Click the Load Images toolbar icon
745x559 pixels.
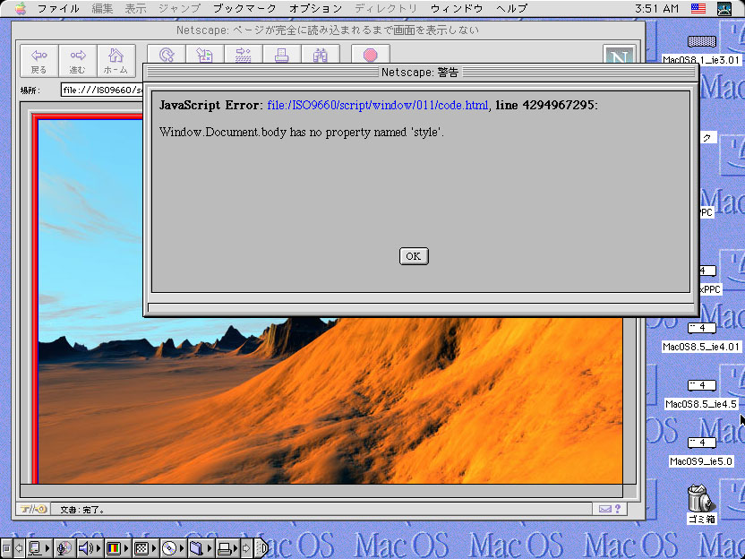click(x=205, y=54)
